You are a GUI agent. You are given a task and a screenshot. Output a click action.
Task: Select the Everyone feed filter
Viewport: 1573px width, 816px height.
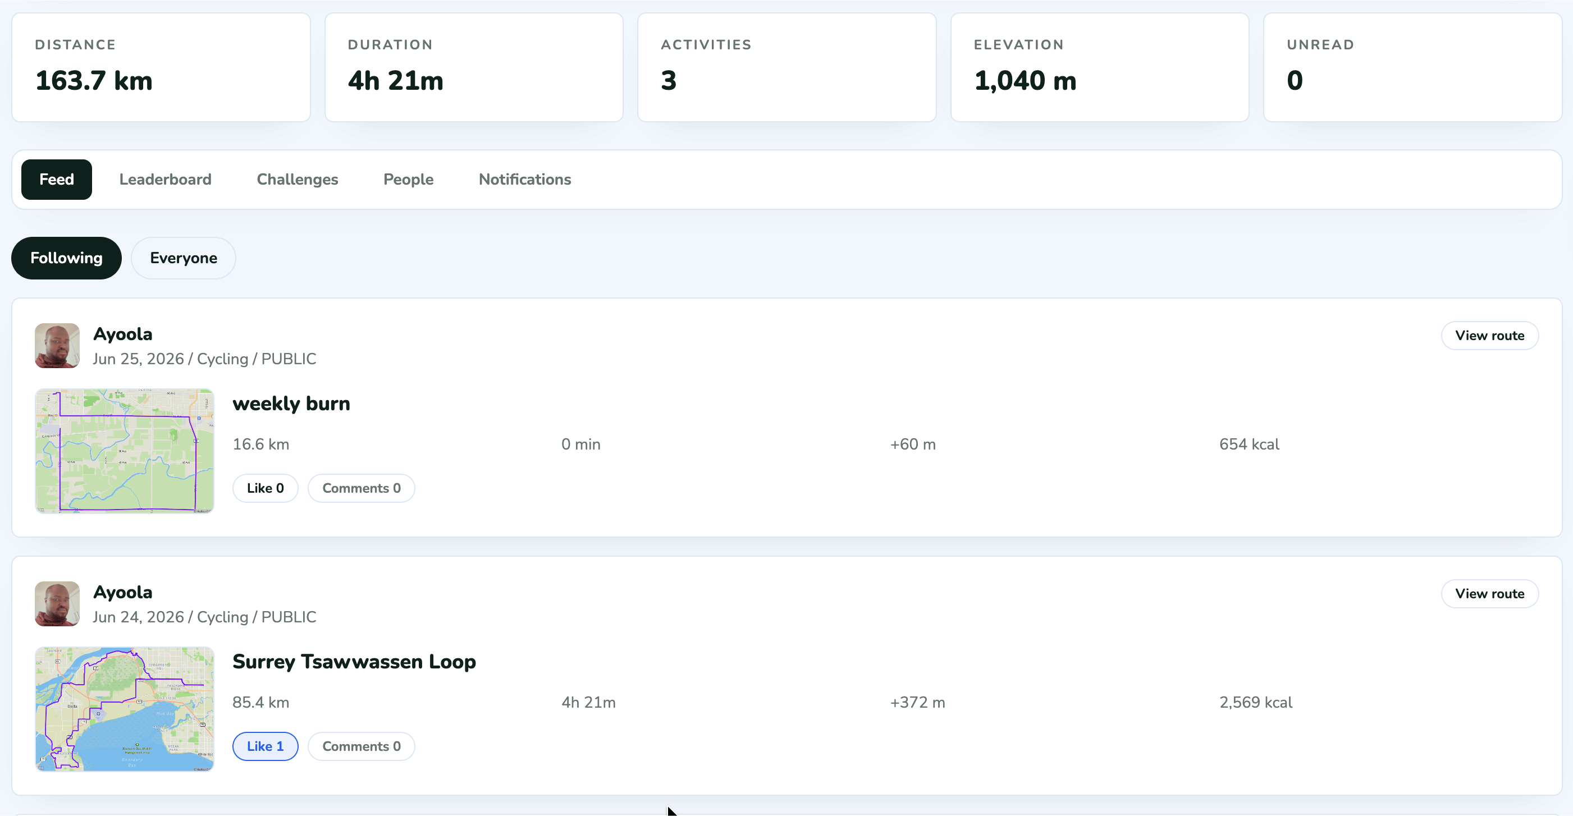click(183, 258)
